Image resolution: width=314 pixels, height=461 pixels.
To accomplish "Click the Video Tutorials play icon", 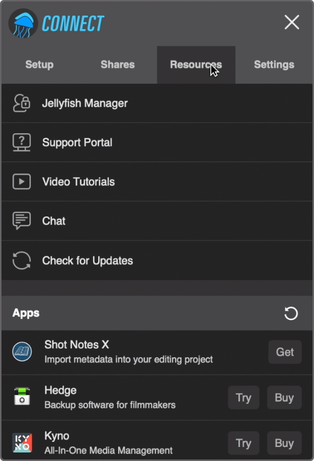I will point(22,181).
